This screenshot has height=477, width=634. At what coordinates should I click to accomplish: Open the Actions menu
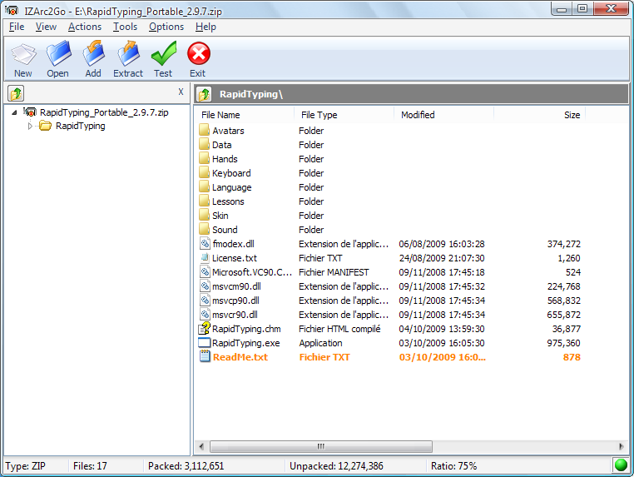[x=85, y=27]
